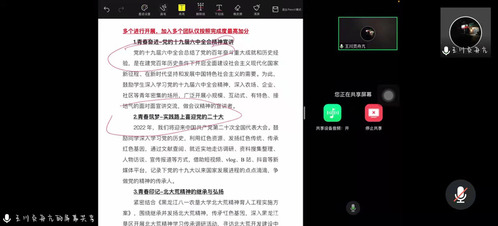
Task: Click the redo arrow icon
Action: [121, 9]
